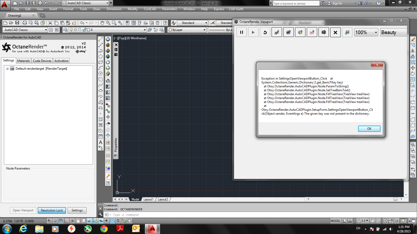Enable the render region picker
This screenshot has height=234, width=417.
[x=312, y=32]
